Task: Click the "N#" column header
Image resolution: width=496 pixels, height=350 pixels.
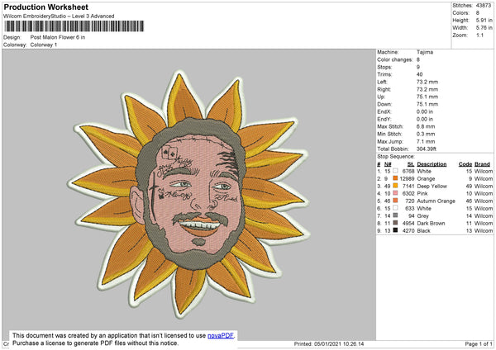Action: tap(388, 164)
